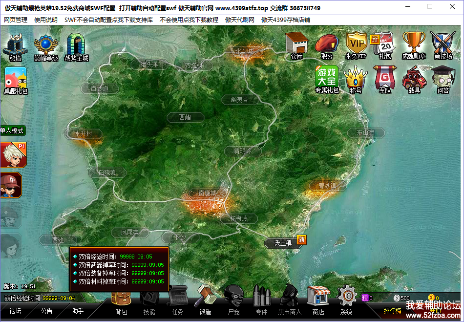The image size is (464, 322).
Task: Open the 背包 backpack icon
Action: (x=121, y=302)
